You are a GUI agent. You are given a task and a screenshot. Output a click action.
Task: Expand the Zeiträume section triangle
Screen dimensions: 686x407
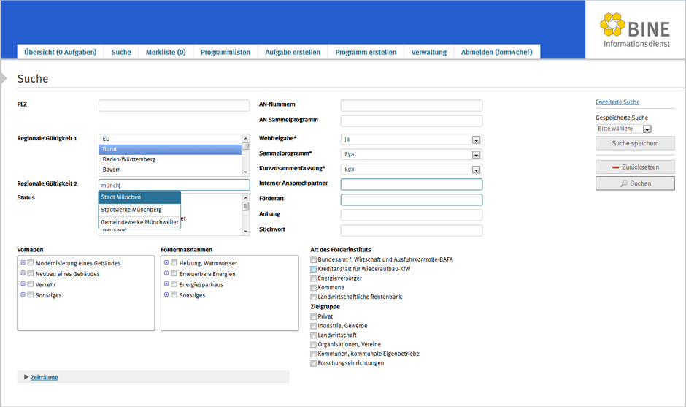(26, 377)
